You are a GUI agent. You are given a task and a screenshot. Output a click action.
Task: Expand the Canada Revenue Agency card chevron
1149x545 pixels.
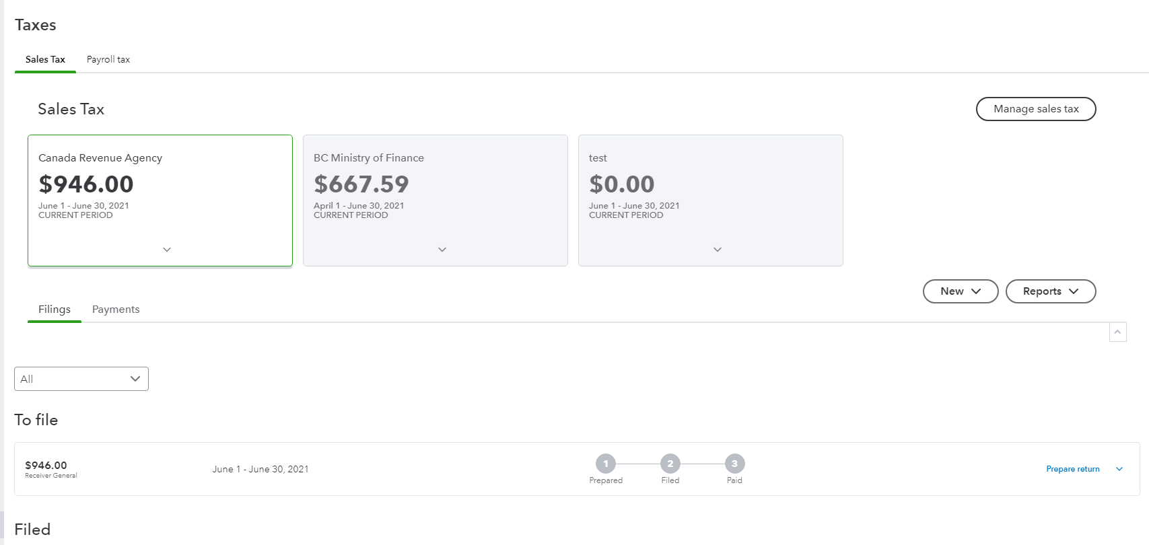click(167, 250)
